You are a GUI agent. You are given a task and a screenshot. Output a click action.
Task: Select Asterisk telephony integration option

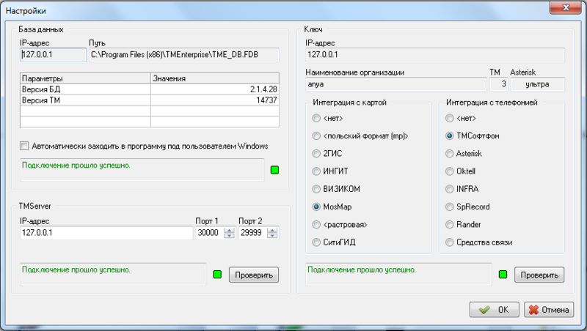[449, 154]
